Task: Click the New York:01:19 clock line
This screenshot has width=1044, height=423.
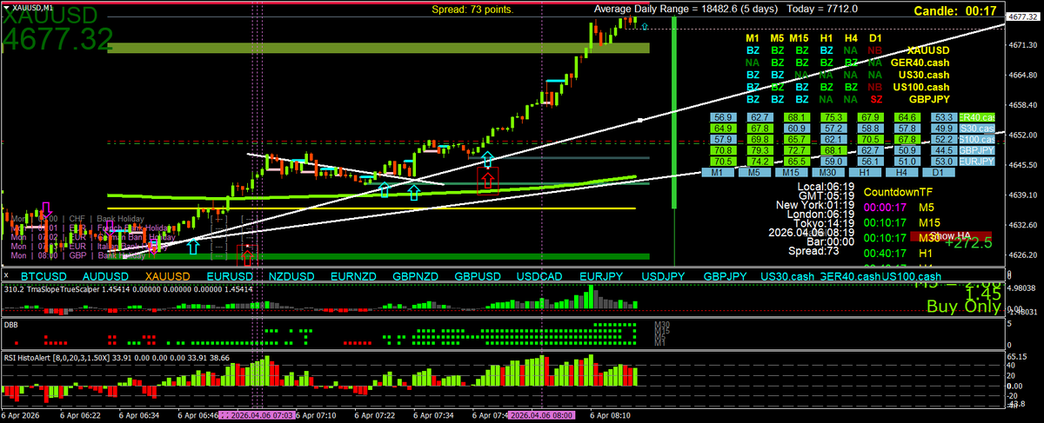Action: tap(814, 205)
